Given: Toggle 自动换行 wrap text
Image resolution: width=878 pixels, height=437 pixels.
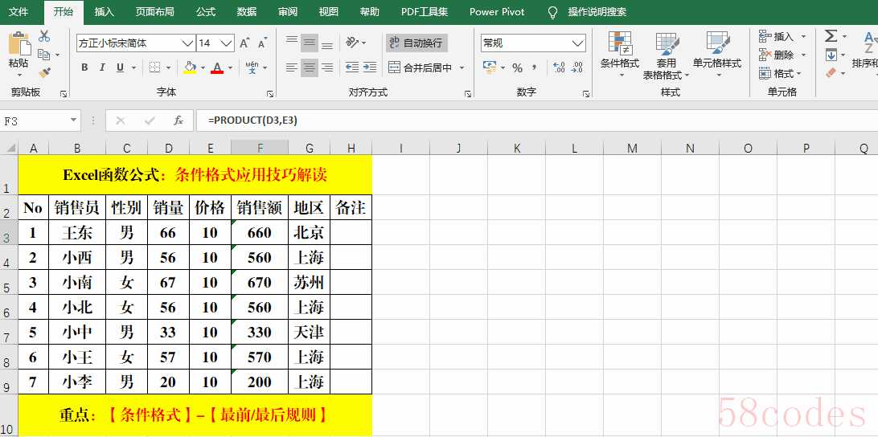Looking at the screenshot, I should (x=416, y=43).
